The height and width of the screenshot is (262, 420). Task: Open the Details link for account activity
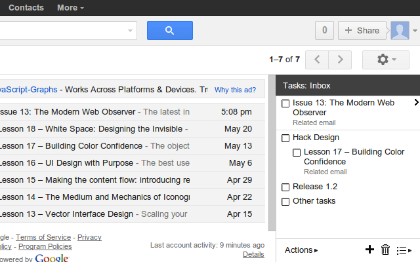tap(253, 254)
